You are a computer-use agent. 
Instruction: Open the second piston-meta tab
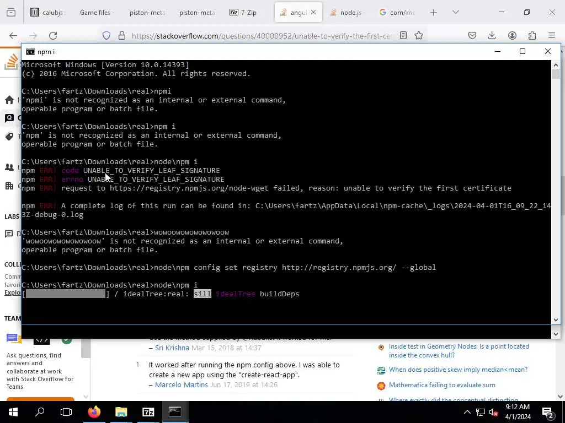click(197, 12)
